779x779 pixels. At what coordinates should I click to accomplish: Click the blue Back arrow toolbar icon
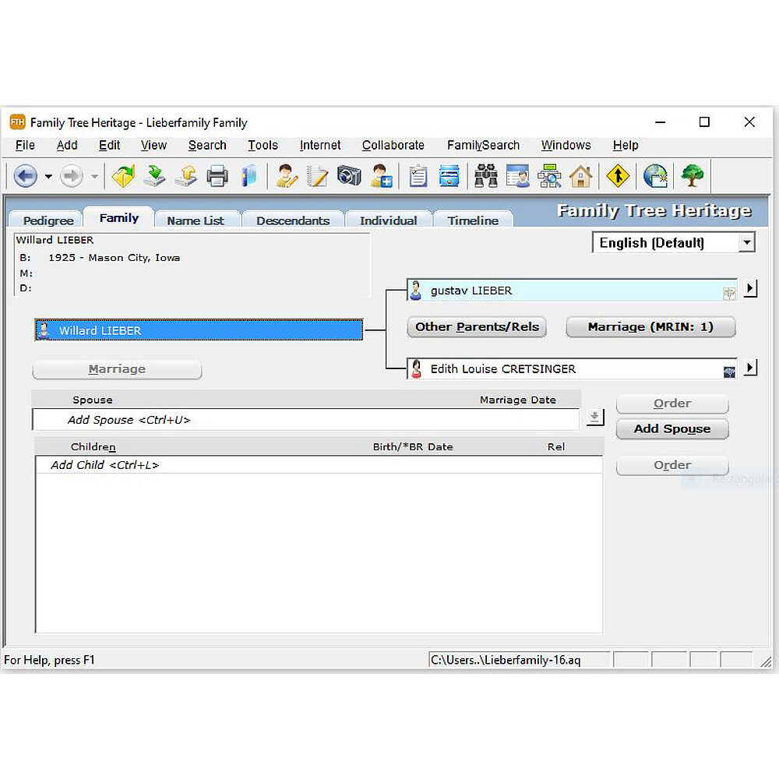click(26, 176)
